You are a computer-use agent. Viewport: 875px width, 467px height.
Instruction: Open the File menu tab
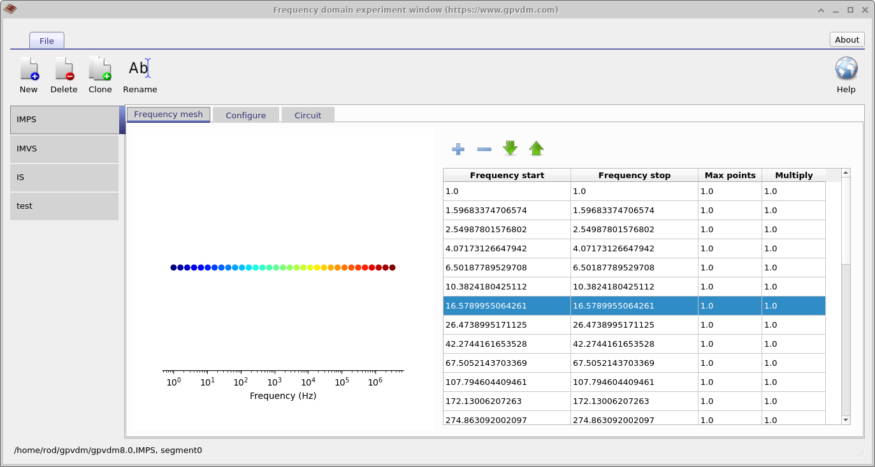[x=47, y=40]
